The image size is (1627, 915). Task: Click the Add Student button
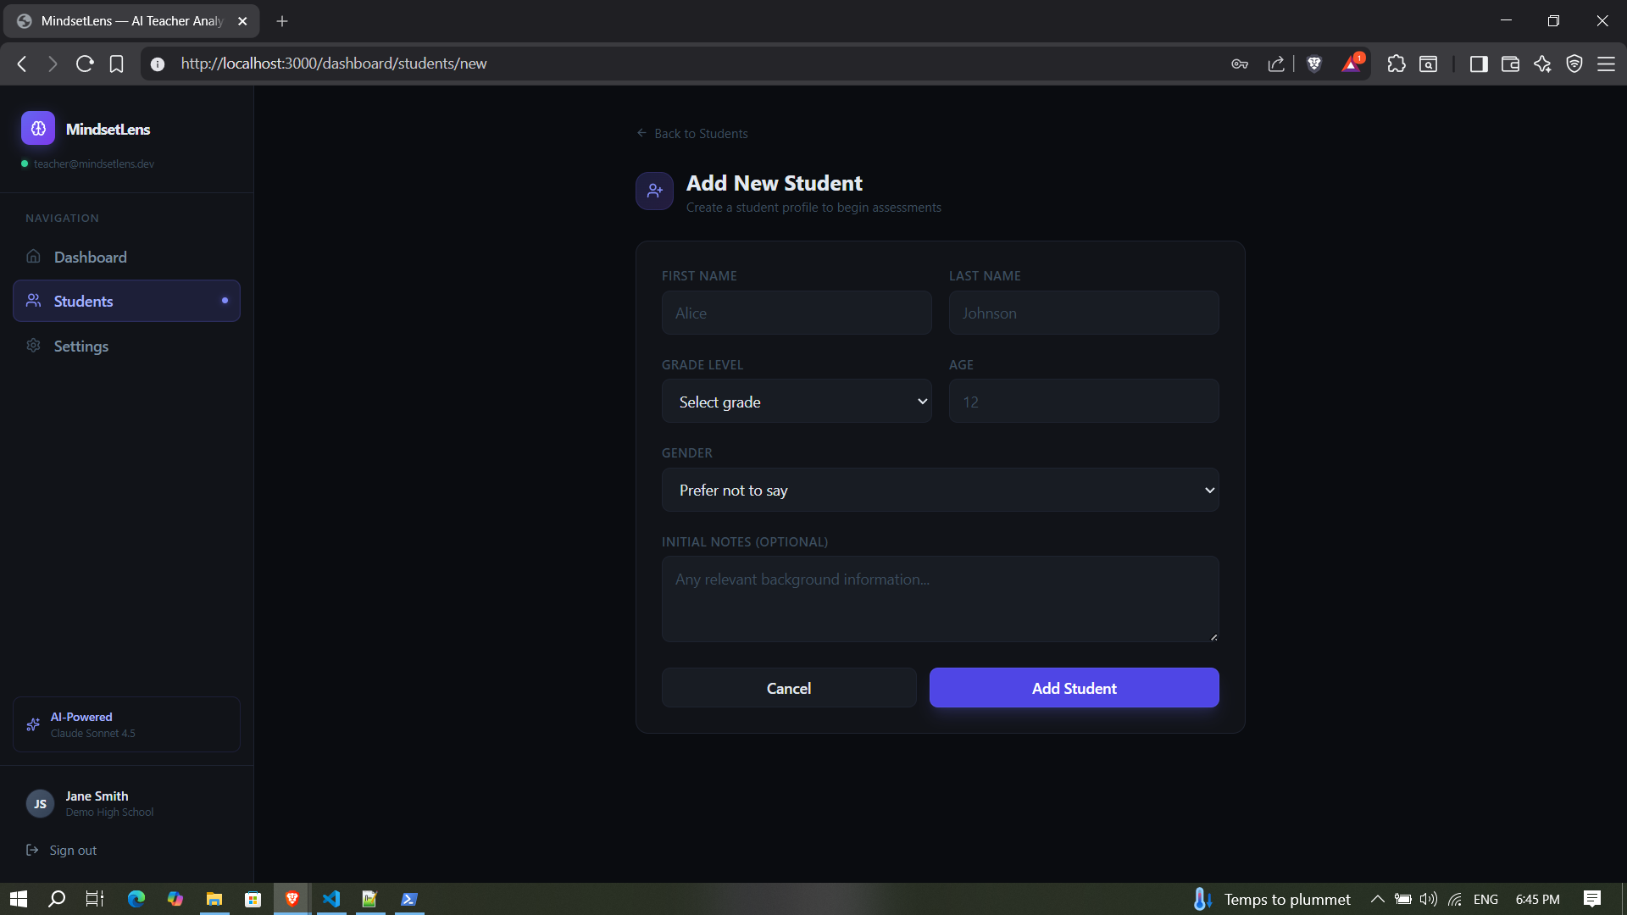point(1074,688)
